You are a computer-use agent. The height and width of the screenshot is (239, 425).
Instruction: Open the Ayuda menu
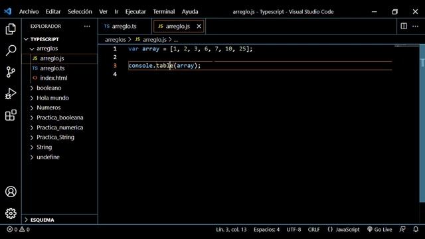click(190, 12)
